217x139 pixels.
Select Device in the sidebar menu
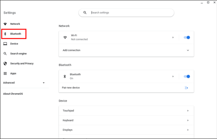pyautogui.click(x=14, y=44)
